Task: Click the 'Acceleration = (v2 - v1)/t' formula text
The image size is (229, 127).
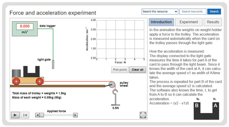Action: click(169, 103)
